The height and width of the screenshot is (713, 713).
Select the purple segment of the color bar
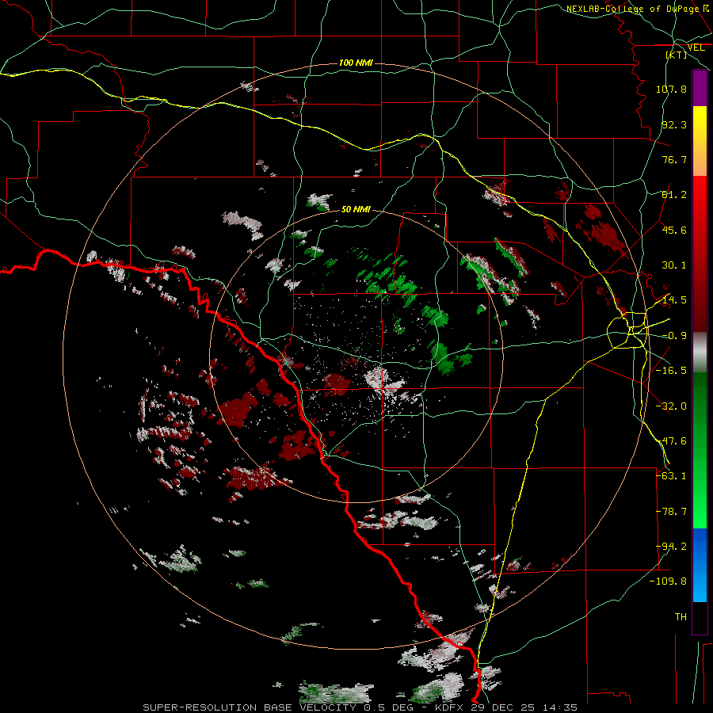tap(700, 88)
